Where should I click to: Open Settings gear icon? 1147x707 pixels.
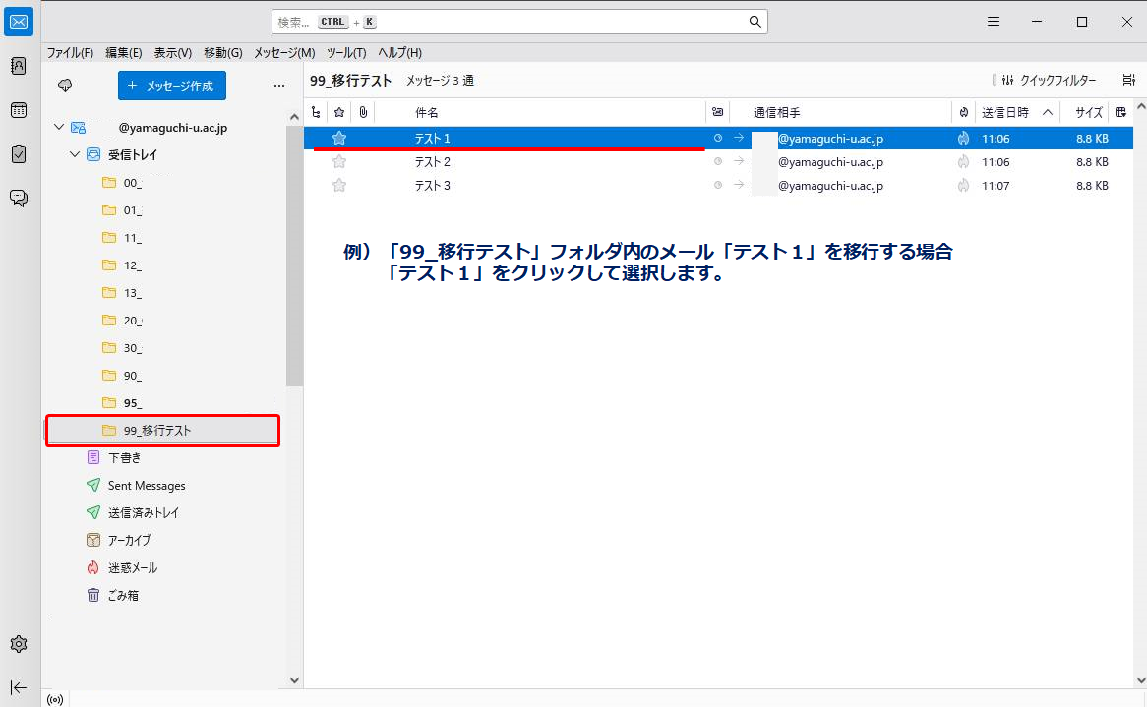(x=19, y=644)
